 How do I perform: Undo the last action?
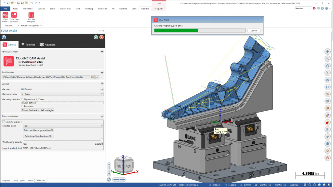pyautogui.click(x=32, y=3)
